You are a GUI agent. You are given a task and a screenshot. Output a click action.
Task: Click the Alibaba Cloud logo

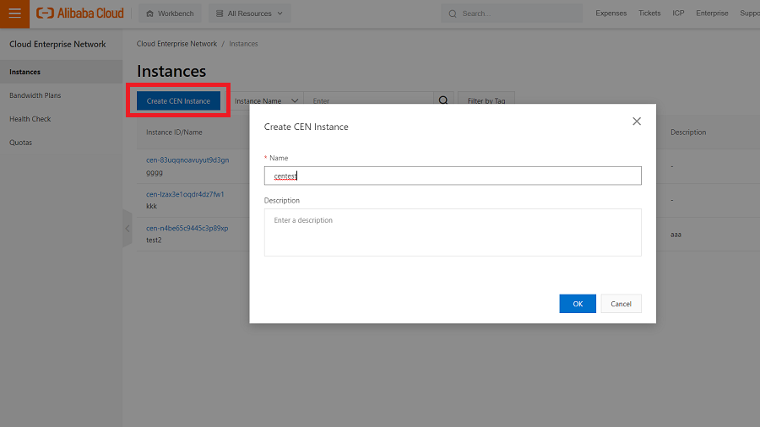(x=80, y=14)
